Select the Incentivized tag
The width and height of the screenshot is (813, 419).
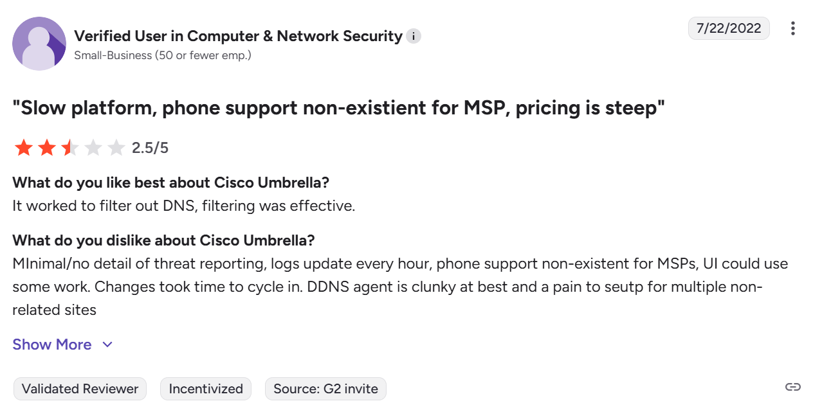pos(206,389)
